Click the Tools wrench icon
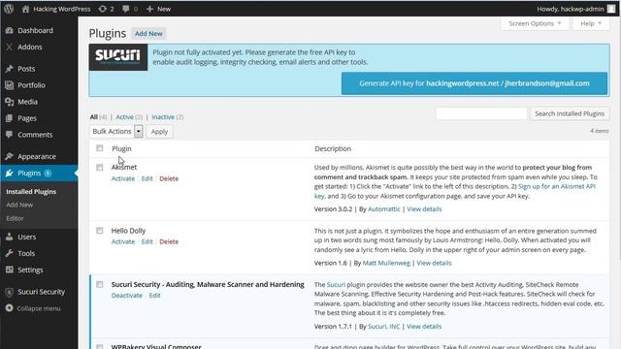 (9, 253)
